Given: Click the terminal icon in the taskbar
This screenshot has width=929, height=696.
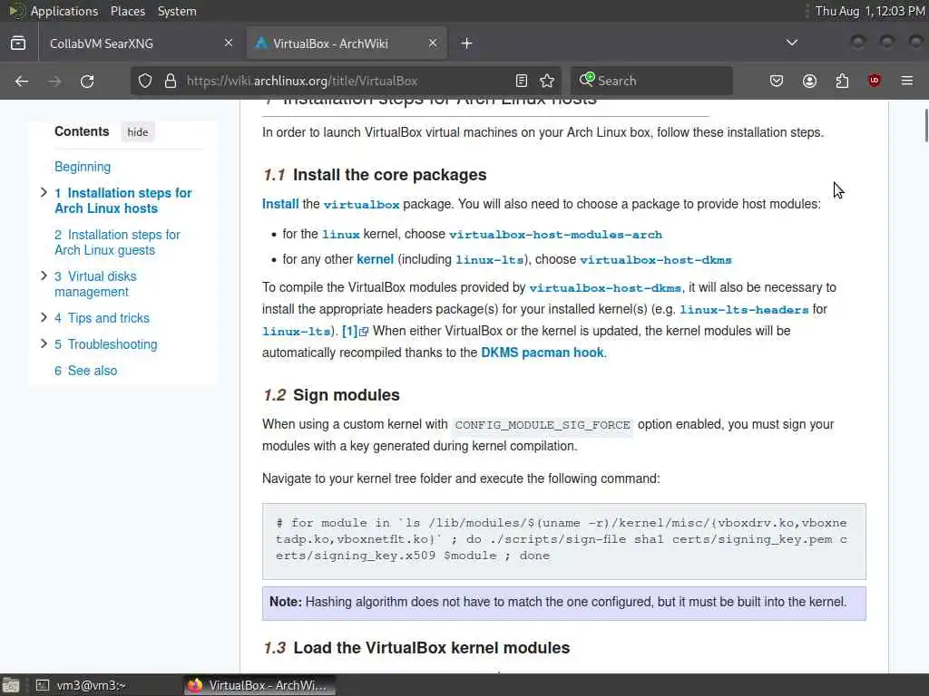Looking at the screenshot, I should (x=43, y=685).
